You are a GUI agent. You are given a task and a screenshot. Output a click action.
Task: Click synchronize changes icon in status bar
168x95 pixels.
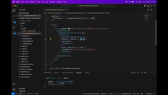pyautogui.click(x=24, y=94)
